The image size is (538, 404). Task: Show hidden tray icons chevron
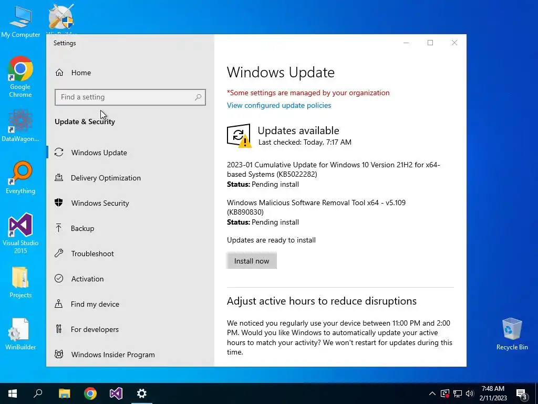(432, 393)
